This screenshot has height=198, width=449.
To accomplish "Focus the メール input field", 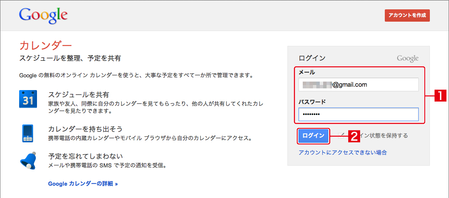I will pos(358,85).
